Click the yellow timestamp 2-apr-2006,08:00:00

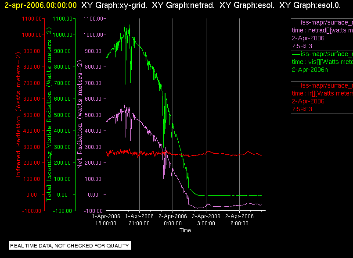(x=40, y=5)
